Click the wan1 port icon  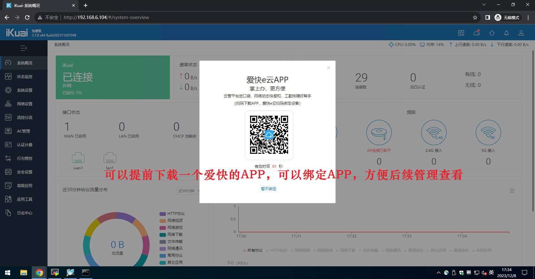tap(78, 158)
